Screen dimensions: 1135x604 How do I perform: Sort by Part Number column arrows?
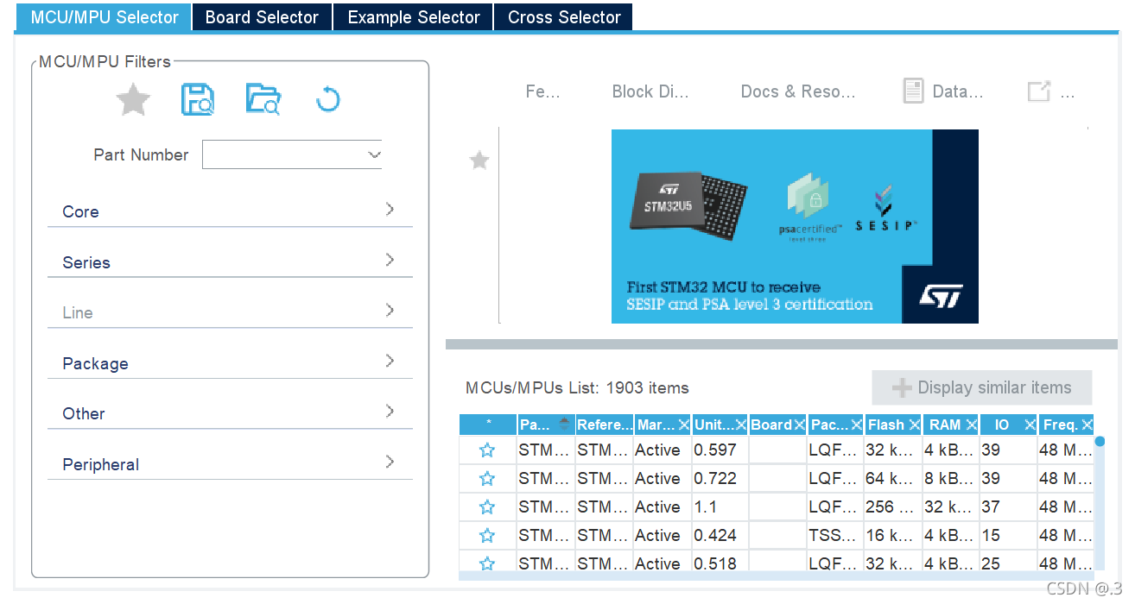coord(565,425)
